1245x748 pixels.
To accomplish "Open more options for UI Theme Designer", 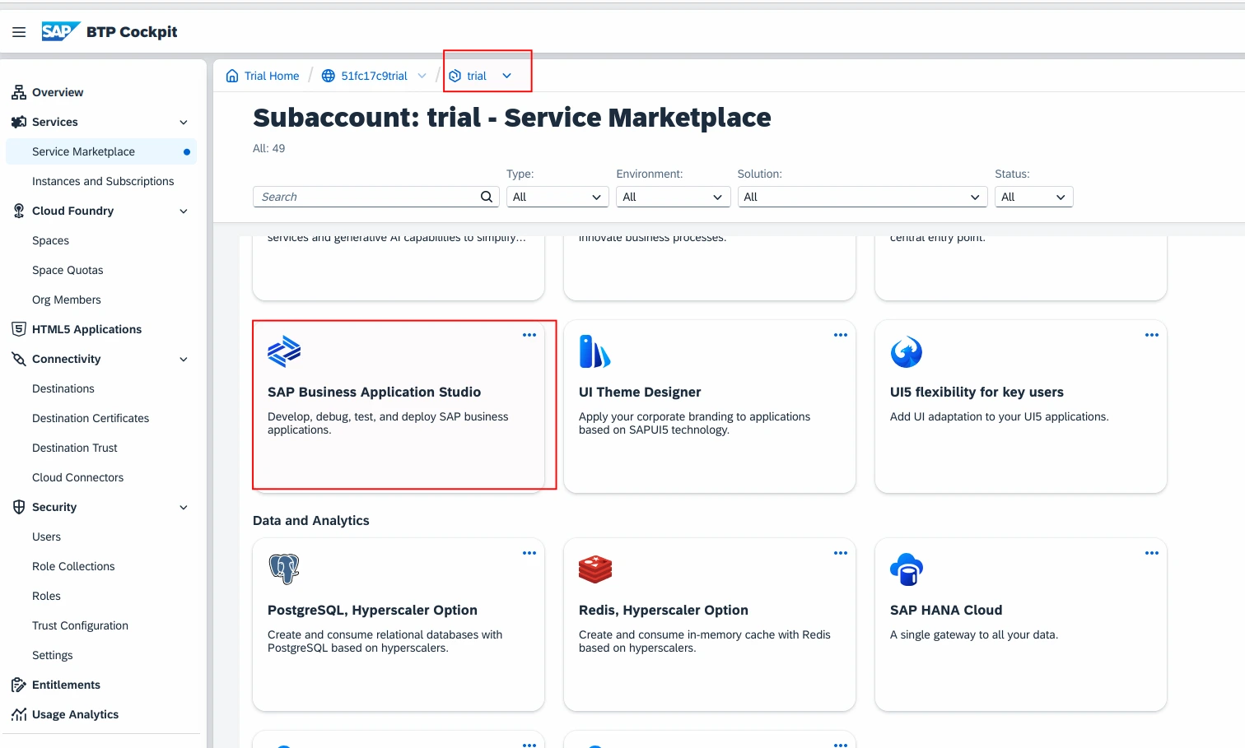I will click(x=841, y=335).
